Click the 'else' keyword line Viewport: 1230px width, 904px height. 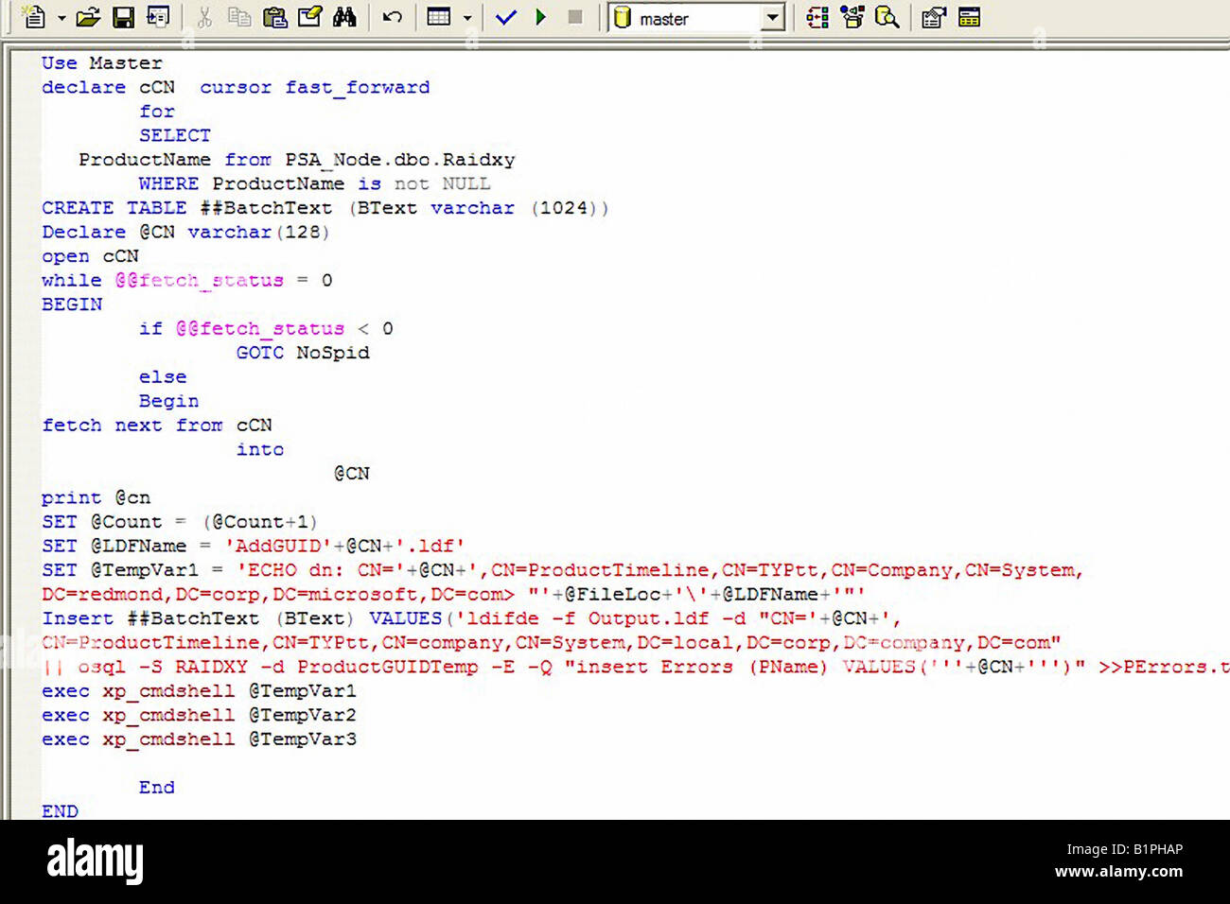click(163, 377)
